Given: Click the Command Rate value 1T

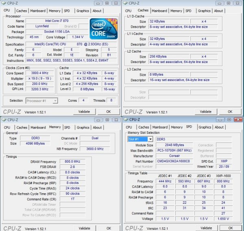Looking at the screenshot, I should tap(72, 199).
